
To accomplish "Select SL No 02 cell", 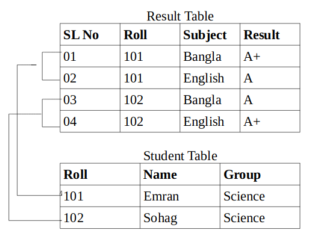I will coord(90,78).
